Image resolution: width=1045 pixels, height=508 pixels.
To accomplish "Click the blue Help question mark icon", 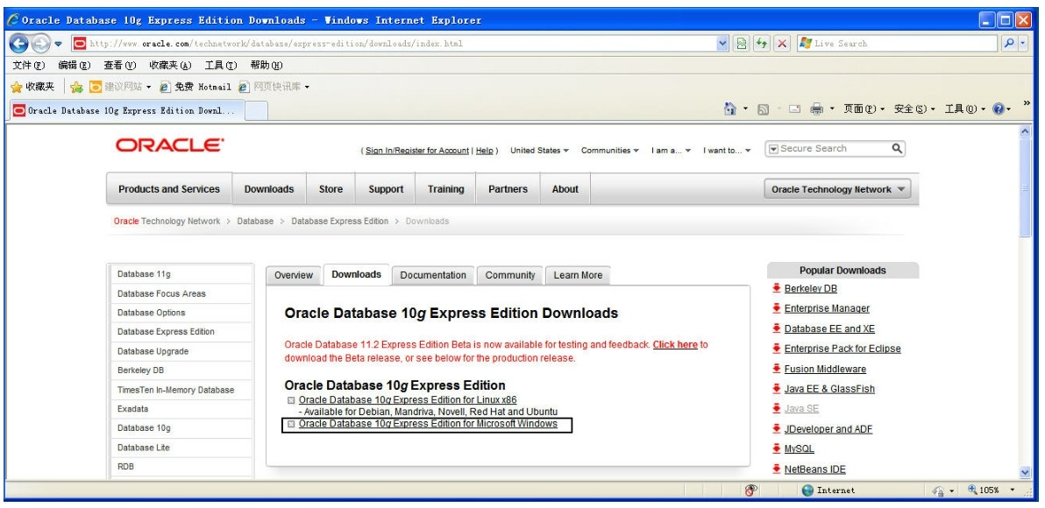I will [999, 109].
